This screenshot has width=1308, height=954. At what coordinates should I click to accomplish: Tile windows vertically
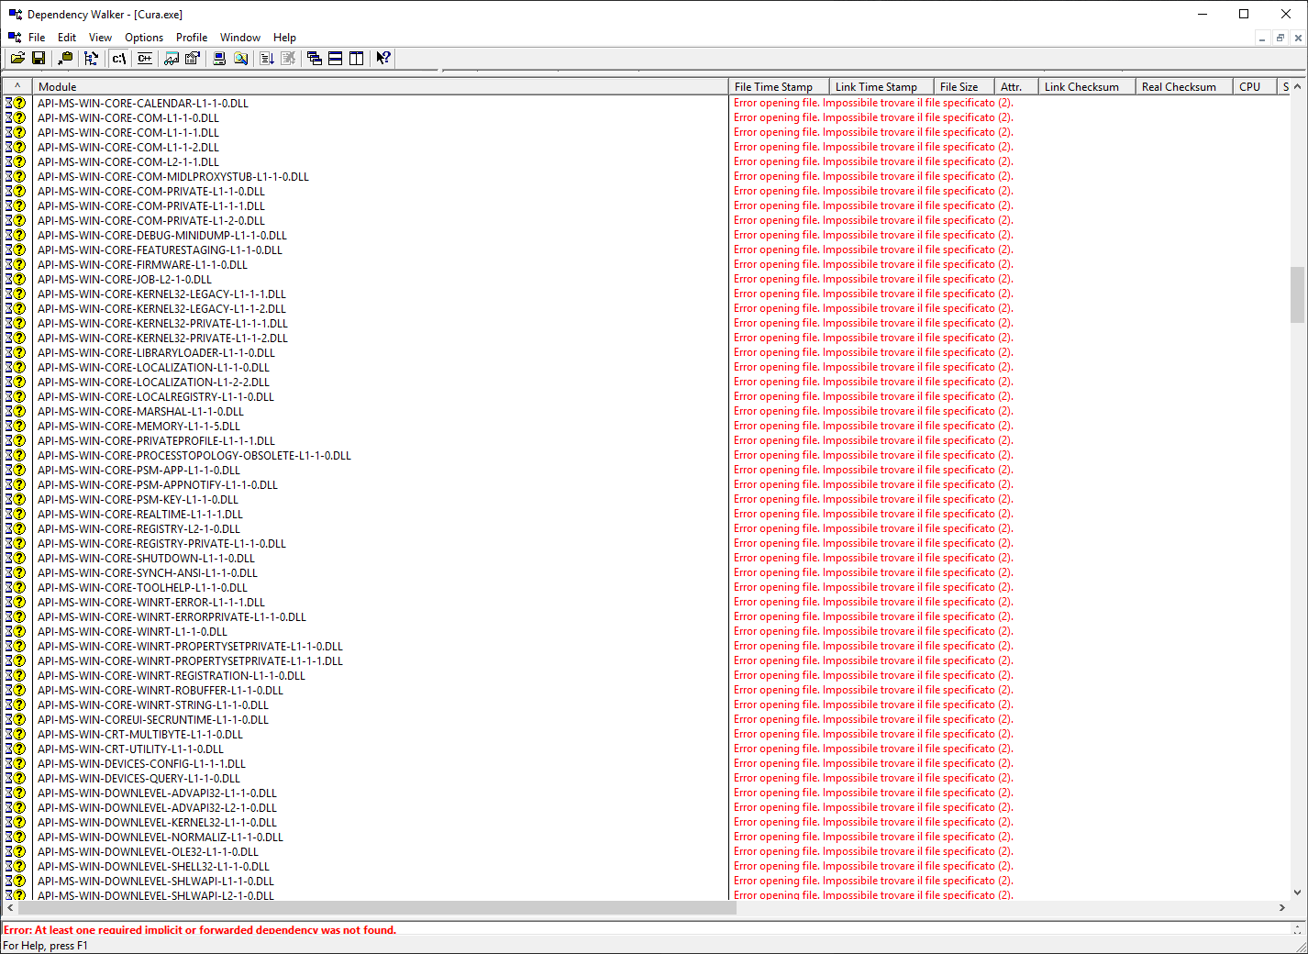356,58
